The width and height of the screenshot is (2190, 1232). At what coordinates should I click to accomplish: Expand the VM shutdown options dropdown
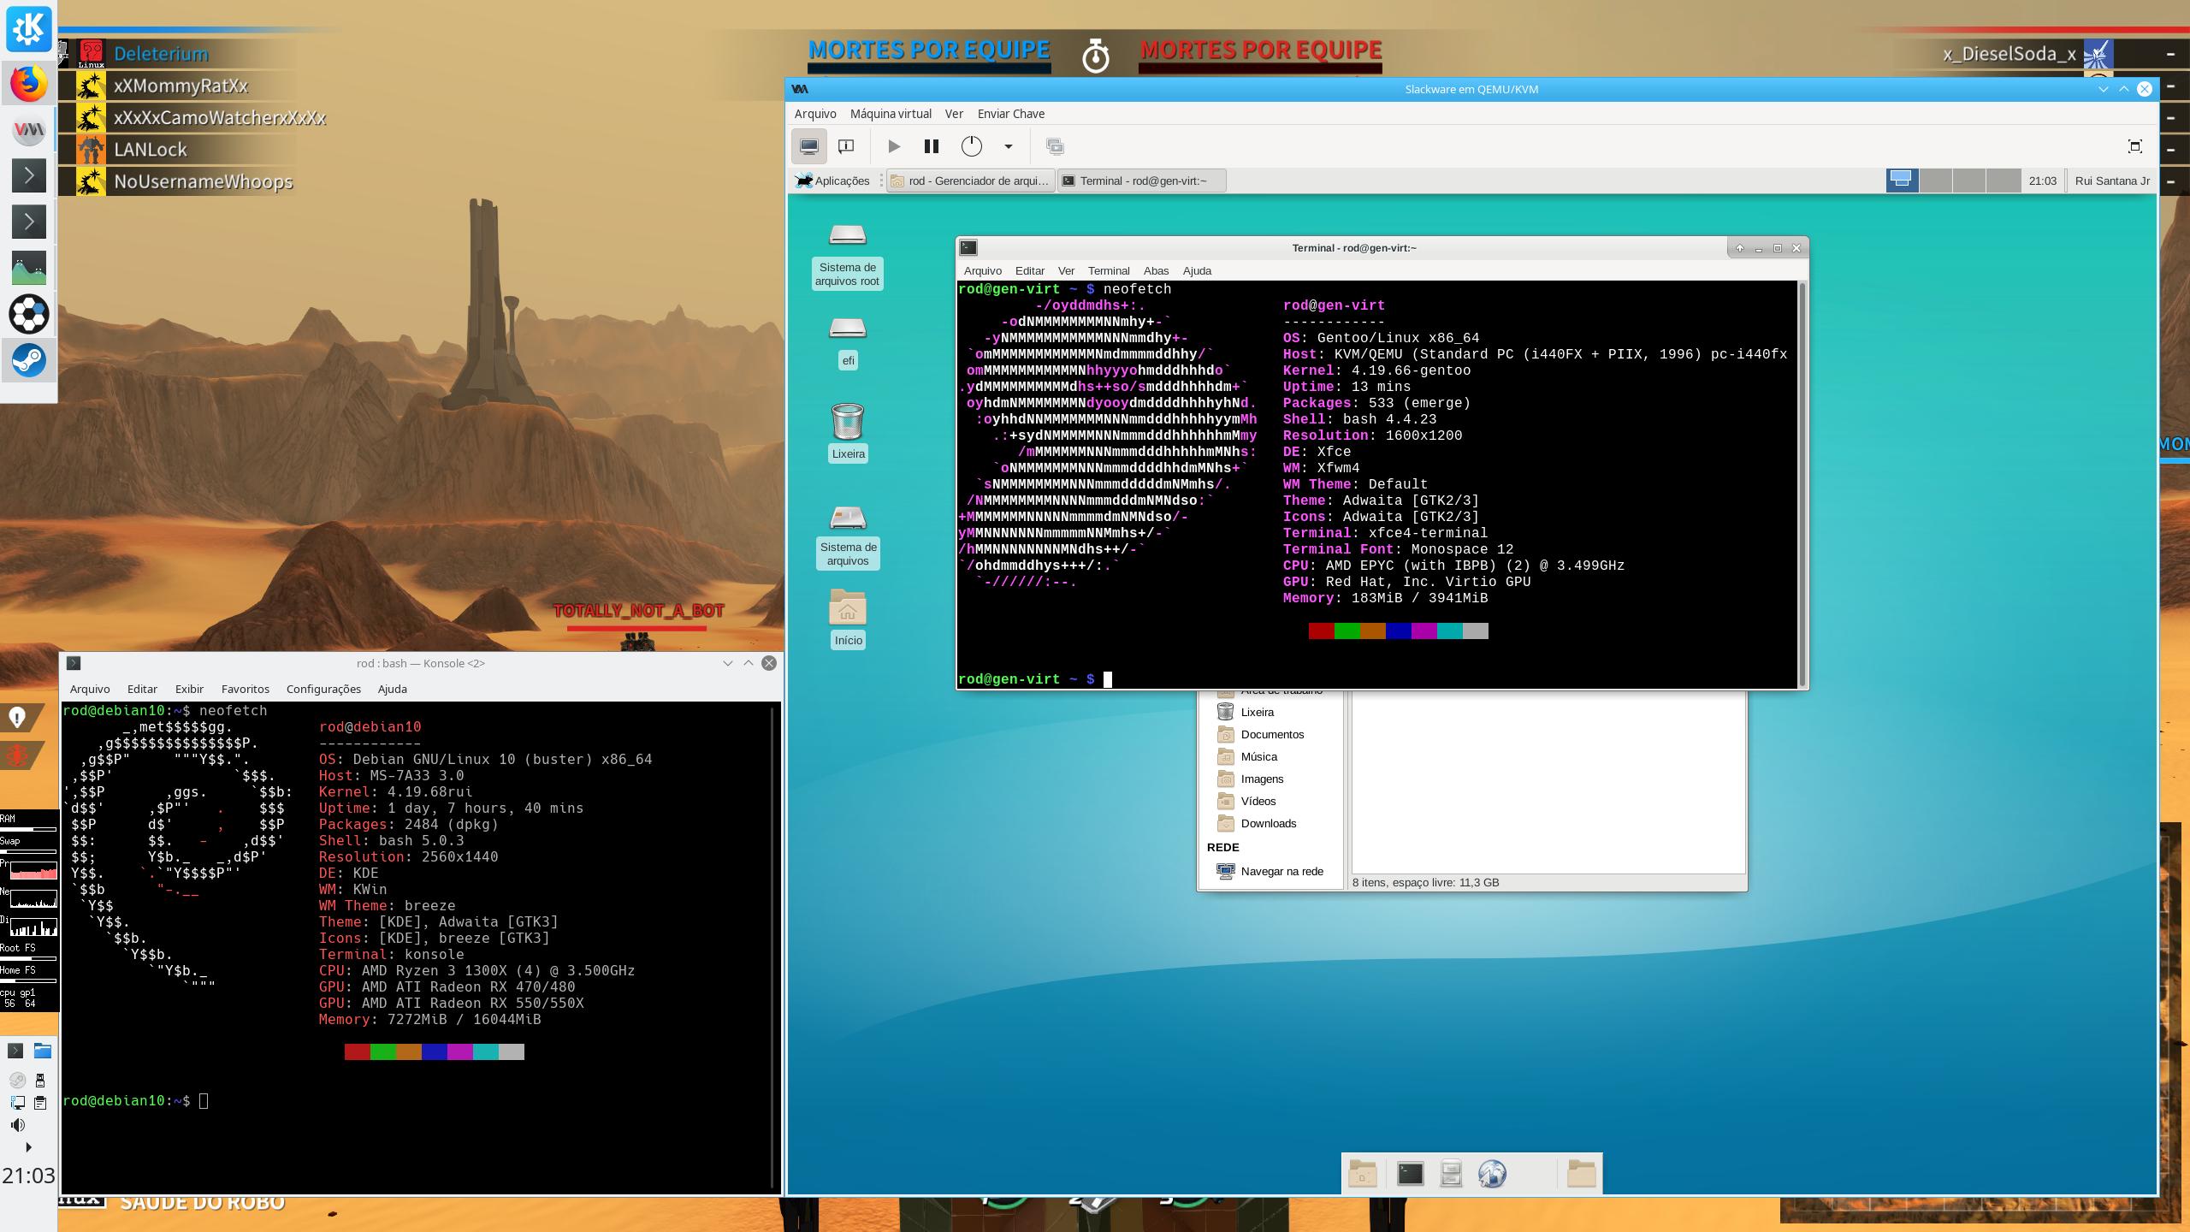pos(1008,146)
